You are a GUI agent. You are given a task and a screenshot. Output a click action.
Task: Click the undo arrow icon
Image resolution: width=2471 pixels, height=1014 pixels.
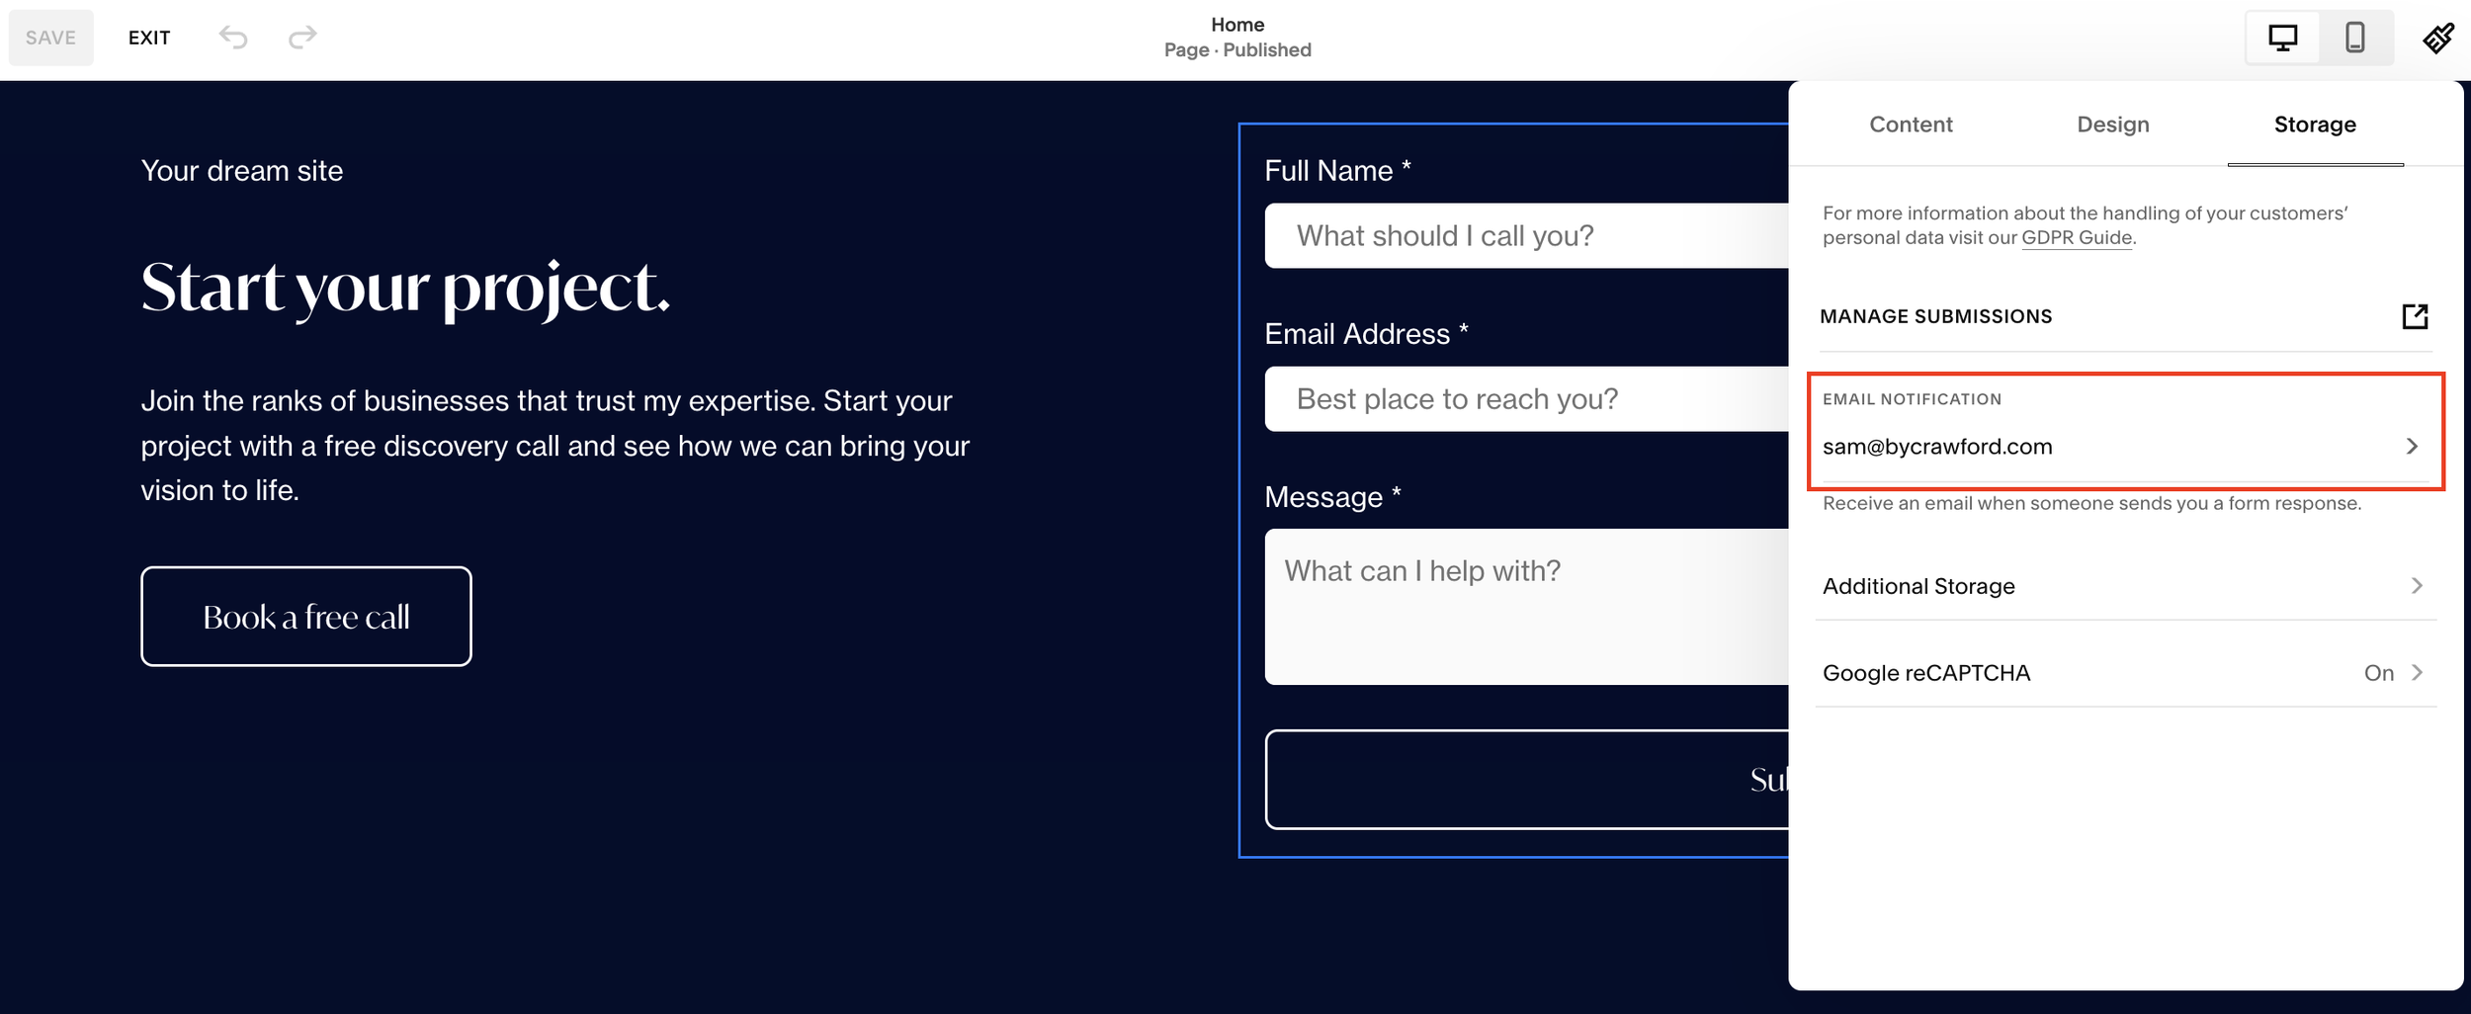(233, 37)
